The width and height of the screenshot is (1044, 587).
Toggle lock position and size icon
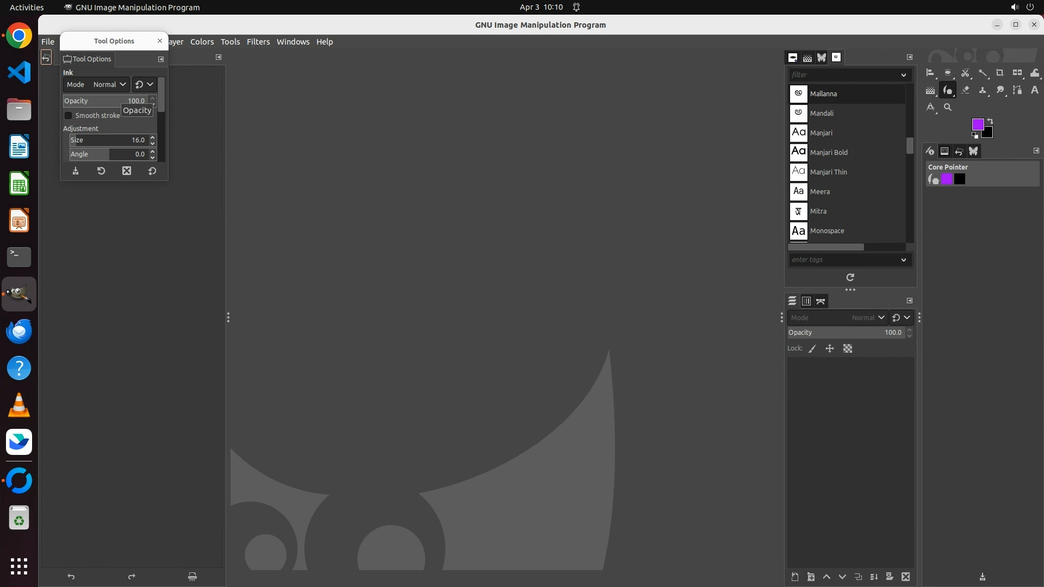(830, 349)
